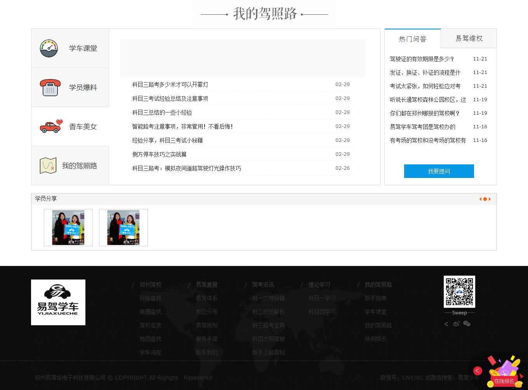
Task: Click the WeChat icon below the QR code
Action: 467,324
